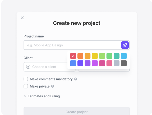Choose the light green color swatch

pyautogui.click(x=102, y=56)
